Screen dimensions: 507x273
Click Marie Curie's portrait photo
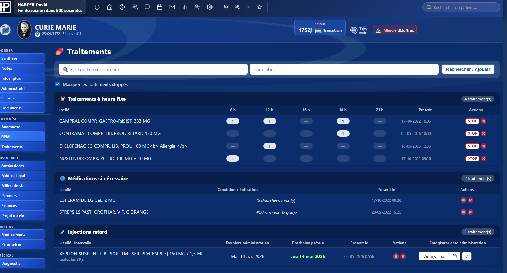[x=24, y=30]
